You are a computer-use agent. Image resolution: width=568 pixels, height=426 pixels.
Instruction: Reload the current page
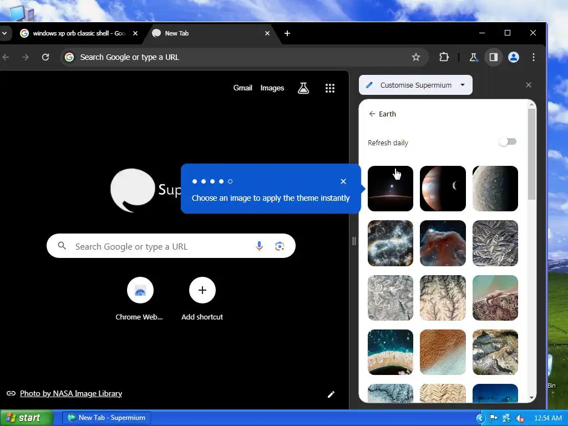(x=45, y=57)
